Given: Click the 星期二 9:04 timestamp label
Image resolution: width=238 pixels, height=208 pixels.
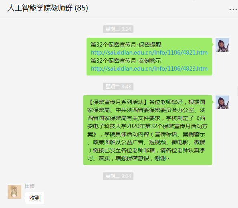Looking at the screenshot, I should pyautogui.click(x=118, y=176).
